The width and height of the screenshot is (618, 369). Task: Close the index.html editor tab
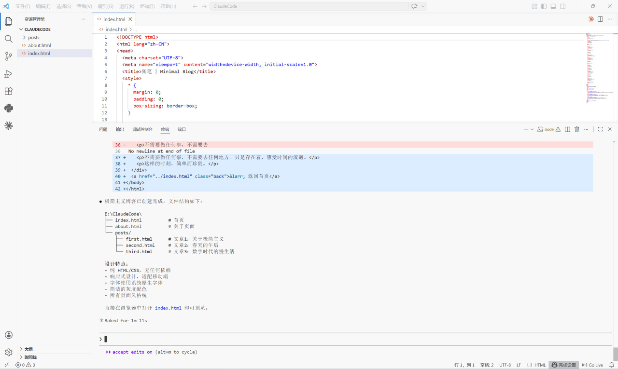[x=130, y=19]
